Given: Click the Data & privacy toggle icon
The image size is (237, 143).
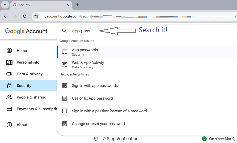Looking at the screenshot, I should point(9,74).
